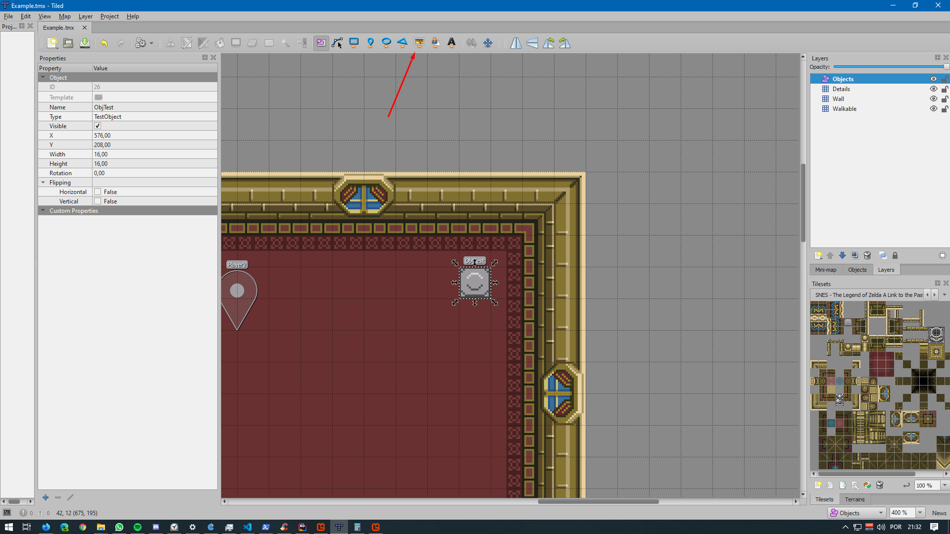Click the New file toolbar icon
Viewport: 950px width, 534px height.
52,43
